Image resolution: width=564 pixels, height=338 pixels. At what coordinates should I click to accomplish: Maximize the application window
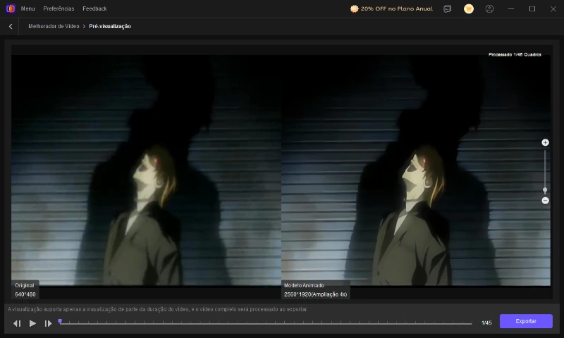point(532,8)
